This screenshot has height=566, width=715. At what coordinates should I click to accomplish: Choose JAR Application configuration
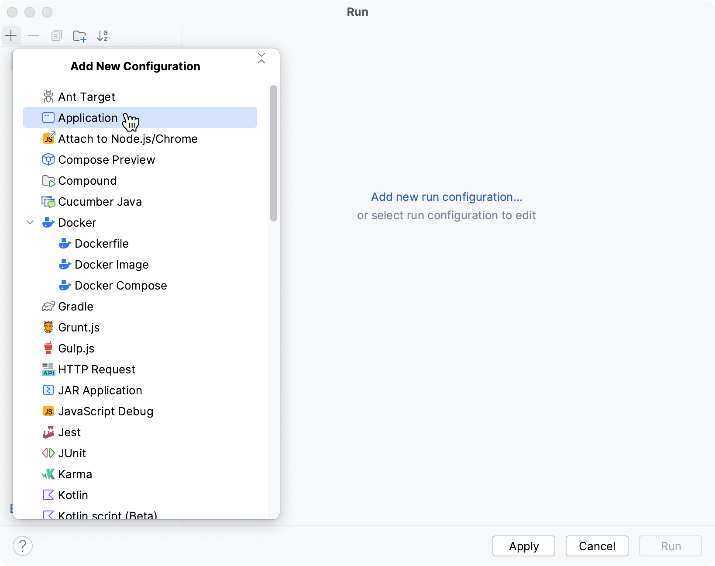[x=140, y=390]
